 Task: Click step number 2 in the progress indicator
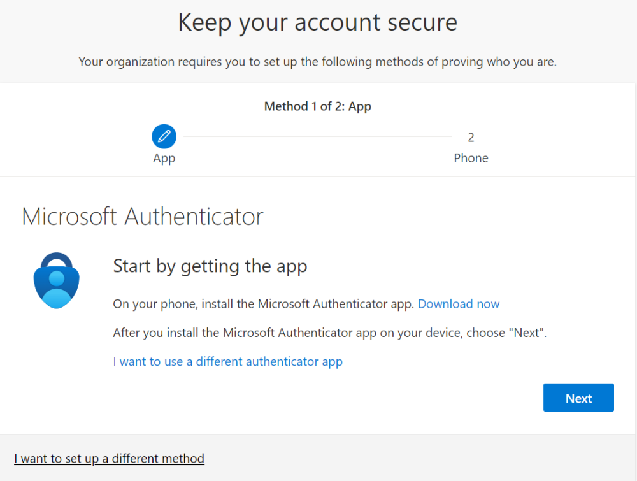click(471, 138)
